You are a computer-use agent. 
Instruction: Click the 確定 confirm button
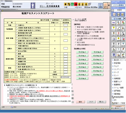80,102
